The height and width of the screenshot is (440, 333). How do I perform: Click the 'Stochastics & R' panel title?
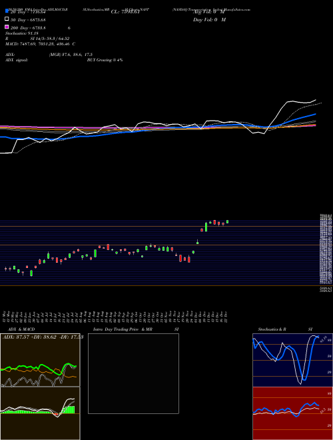272,329
